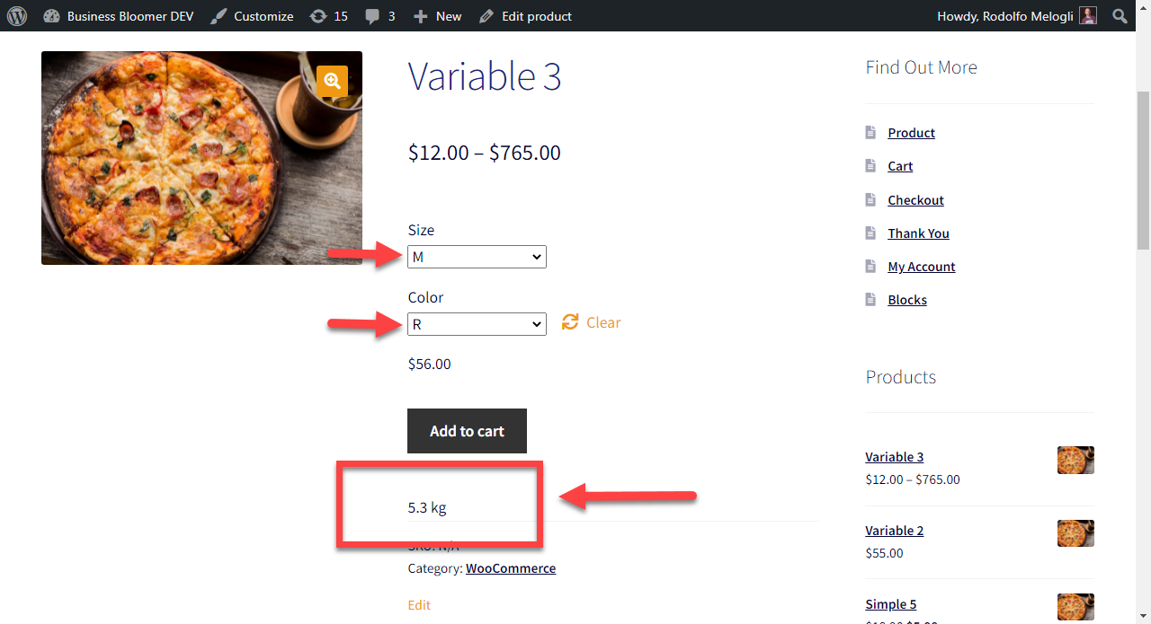Click the refresh icon next to Clear
Screen dimensions: 1151x624
coord(570,322)
